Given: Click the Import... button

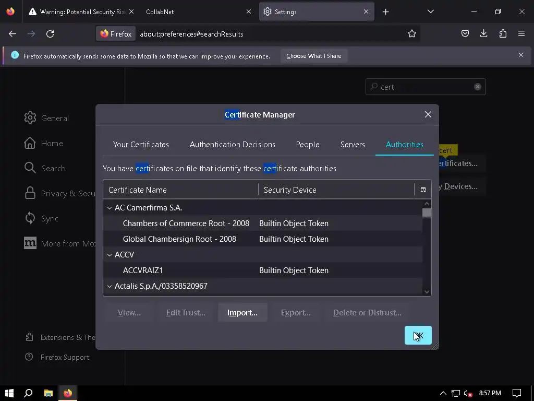Looking at the screenshot, I should coord(242,312).
